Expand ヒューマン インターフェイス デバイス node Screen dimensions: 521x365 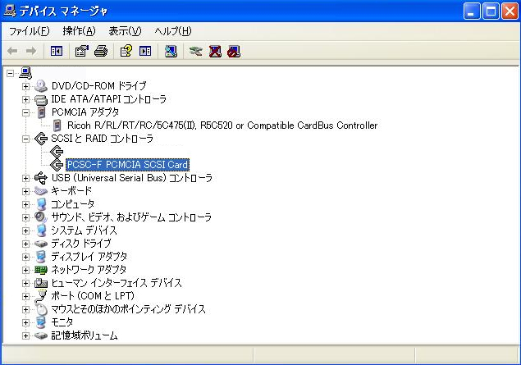[x=25, y=283]
